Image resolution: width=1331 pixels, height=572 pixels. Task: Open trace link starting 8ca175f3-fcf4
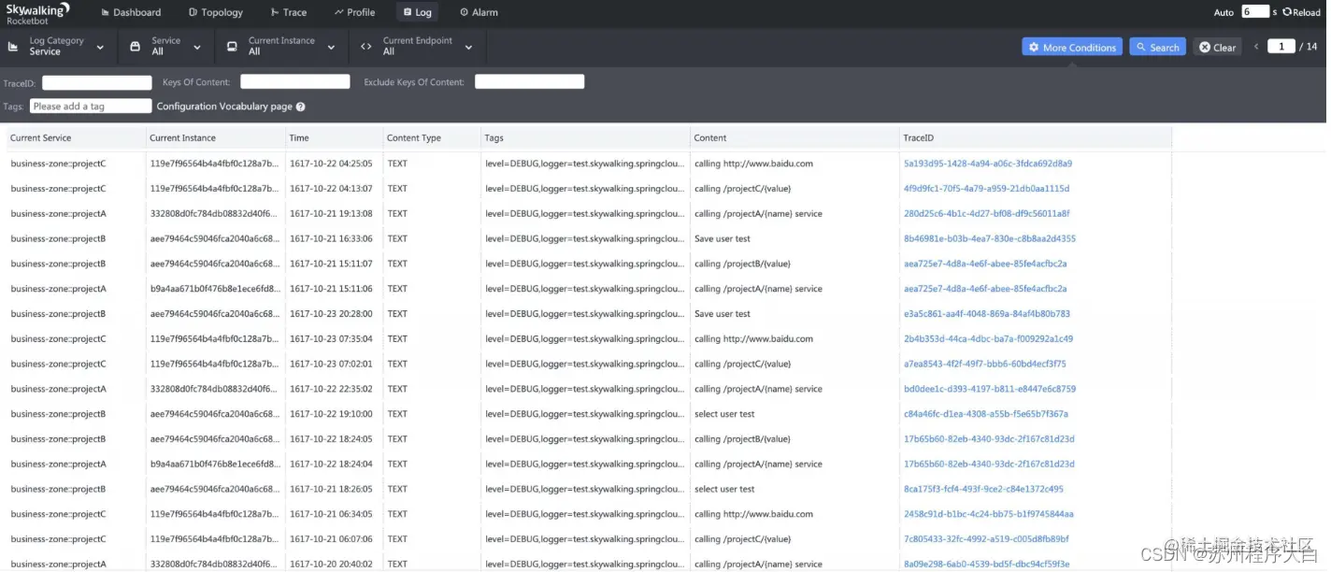tap(983, 490)
